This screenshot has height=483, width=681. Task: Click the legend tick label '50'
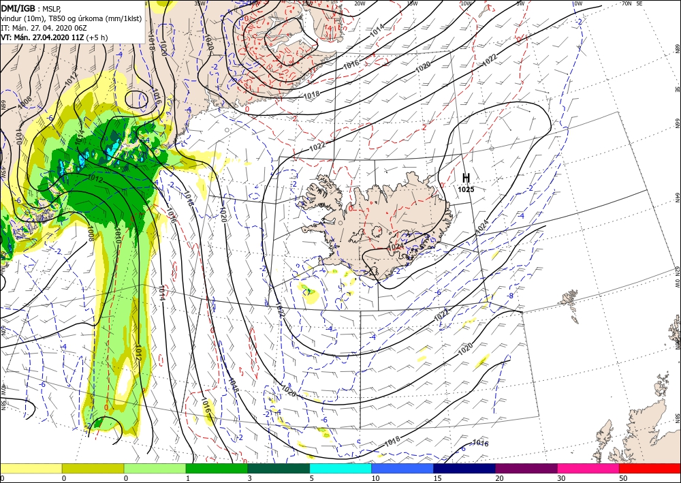[x=623, y=478]
